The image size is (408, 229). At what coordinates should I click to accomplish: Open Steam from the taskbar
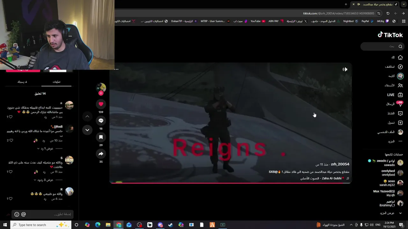[171, 225]
